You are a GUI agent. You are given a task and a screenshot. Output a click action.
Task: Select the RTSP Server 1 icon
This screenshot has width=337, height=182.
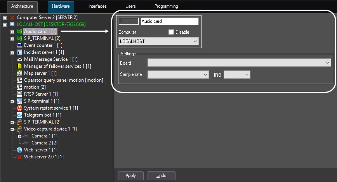[x=19, y=94]
